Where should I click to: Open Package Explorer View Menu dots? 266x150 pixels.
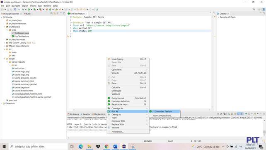(58, 13)
